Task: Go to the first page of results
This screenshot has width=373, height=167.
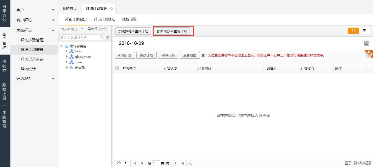Action: click(135, 163)
